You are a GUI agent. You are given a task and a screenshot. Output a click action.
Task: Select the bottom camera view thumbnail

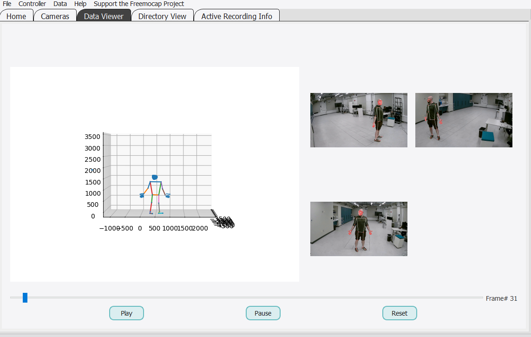coord(359,229)
